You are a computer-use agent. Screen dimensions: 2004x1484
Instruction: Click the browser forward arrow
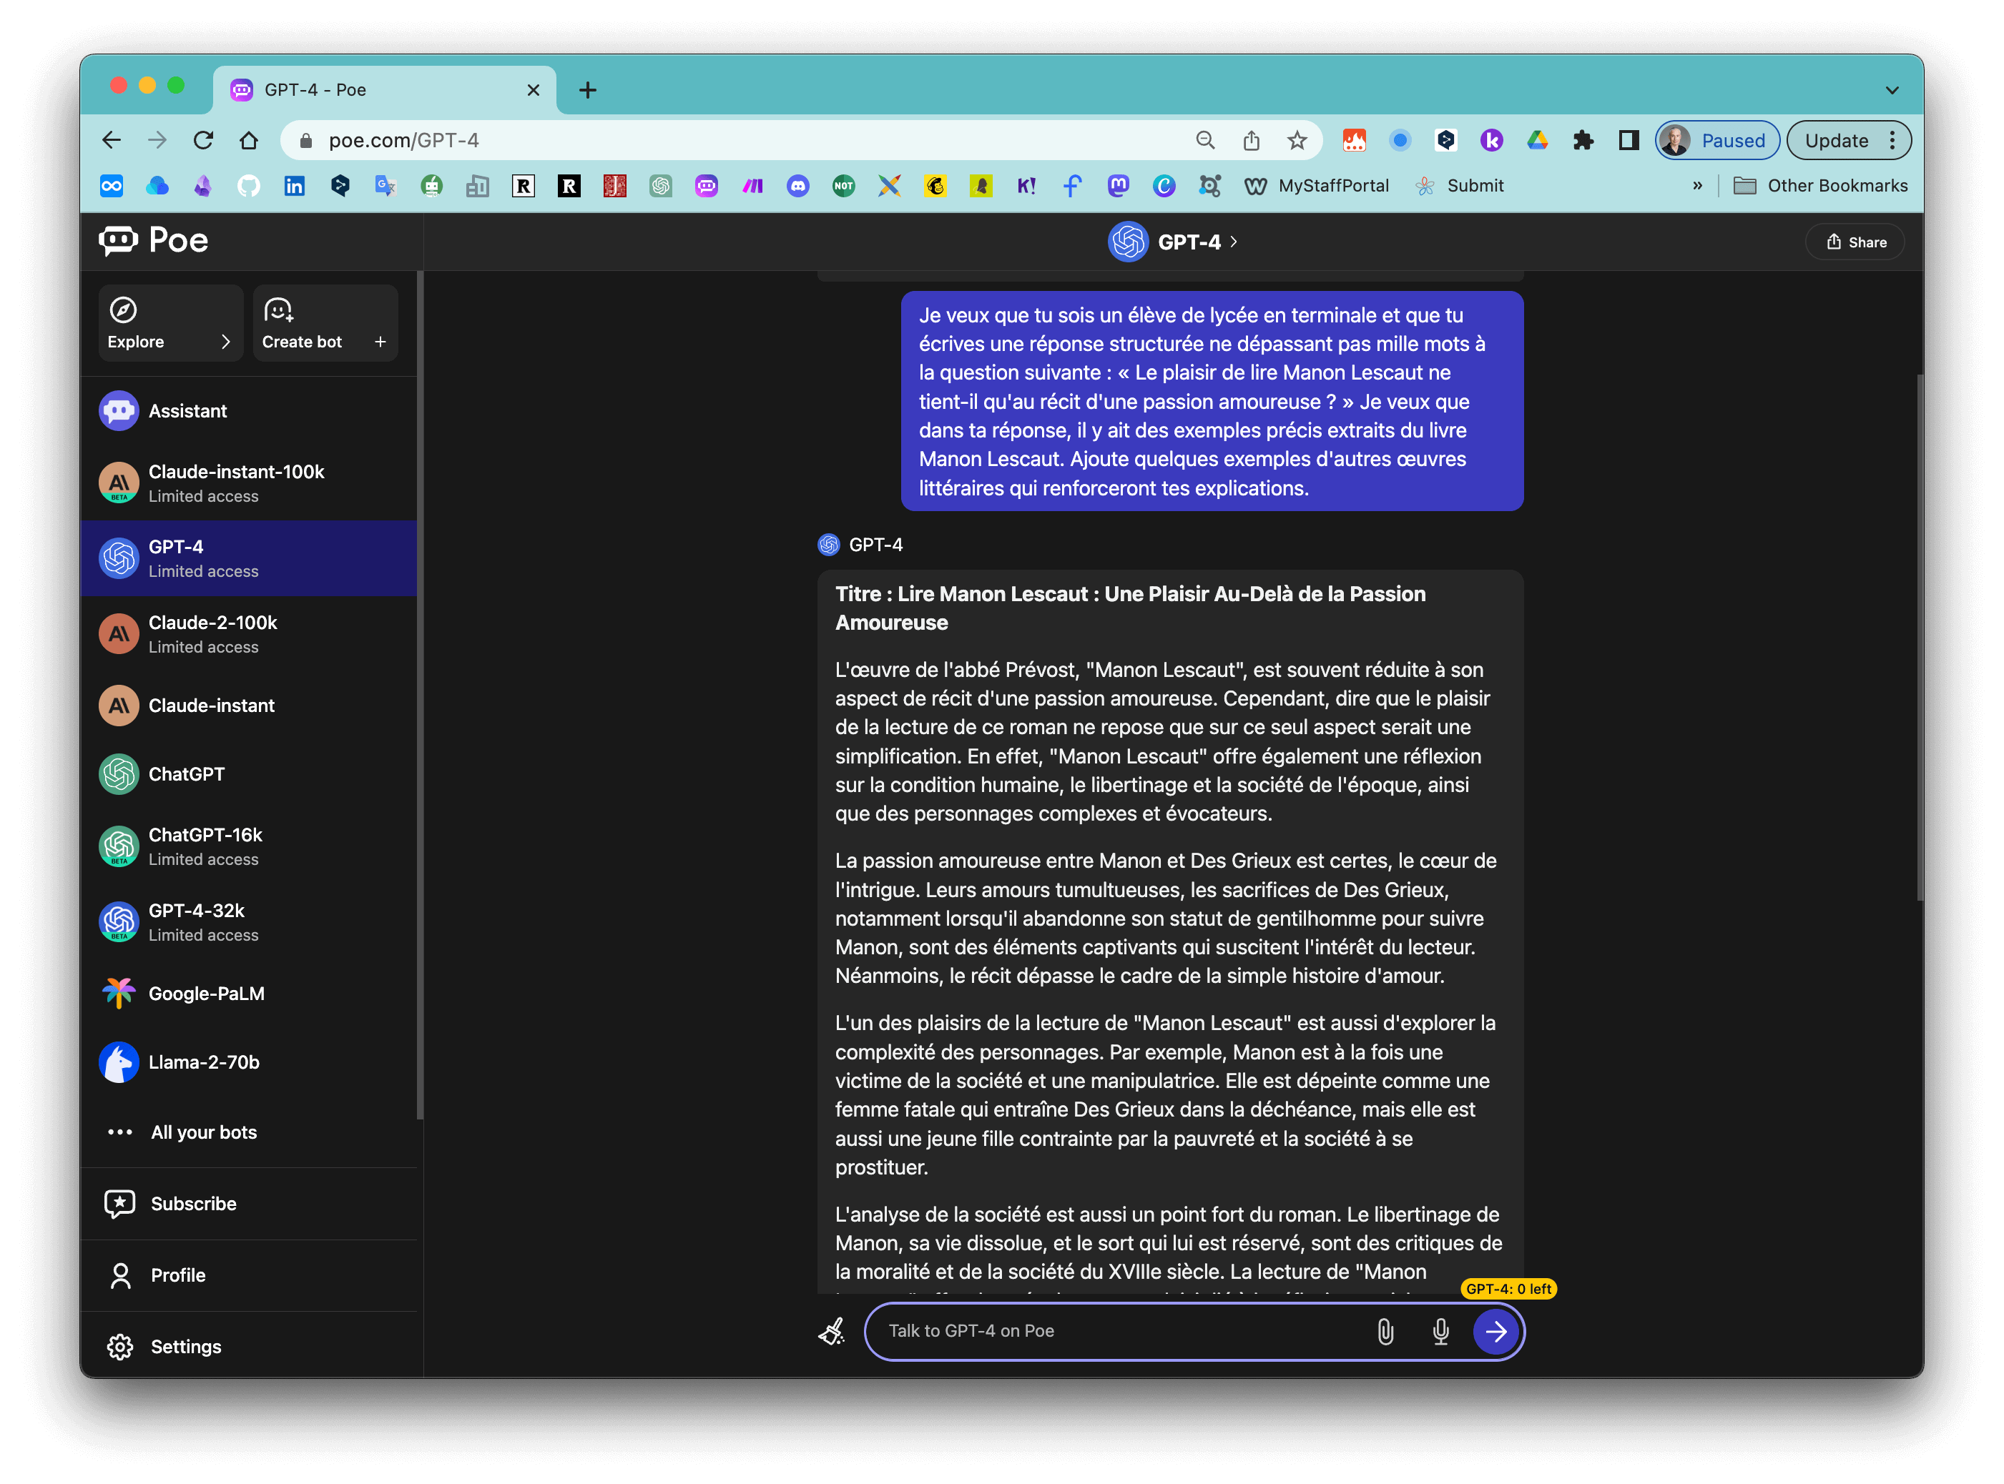(158, 140)
